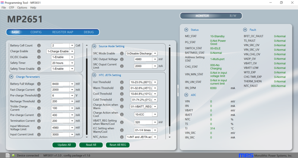This screenshot has height=158, width=298.
Task: Click info icon next to Cool Threshold
Action: pyautogui.click(x=122, y=94)
